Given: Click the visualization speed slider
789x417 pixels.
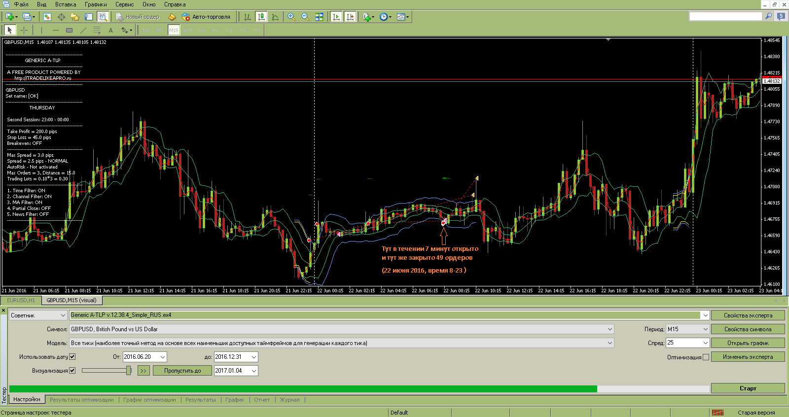Looking at the screenshot, I should coord(107,371).
